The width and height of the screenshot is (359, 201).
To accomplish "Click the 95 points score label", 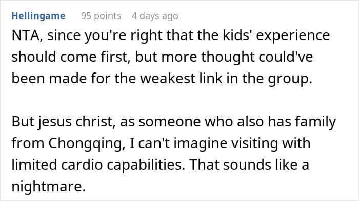I will point(101,16).
